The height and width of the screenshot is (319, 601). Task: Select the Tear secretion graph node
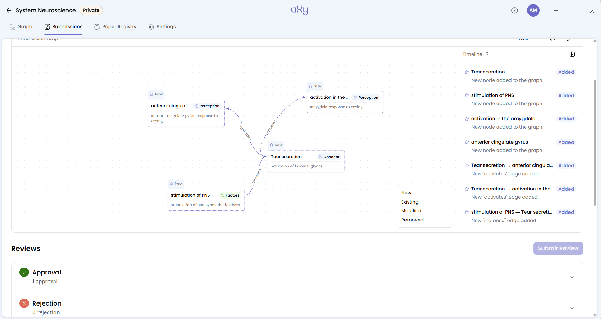(x=306, y=161)
